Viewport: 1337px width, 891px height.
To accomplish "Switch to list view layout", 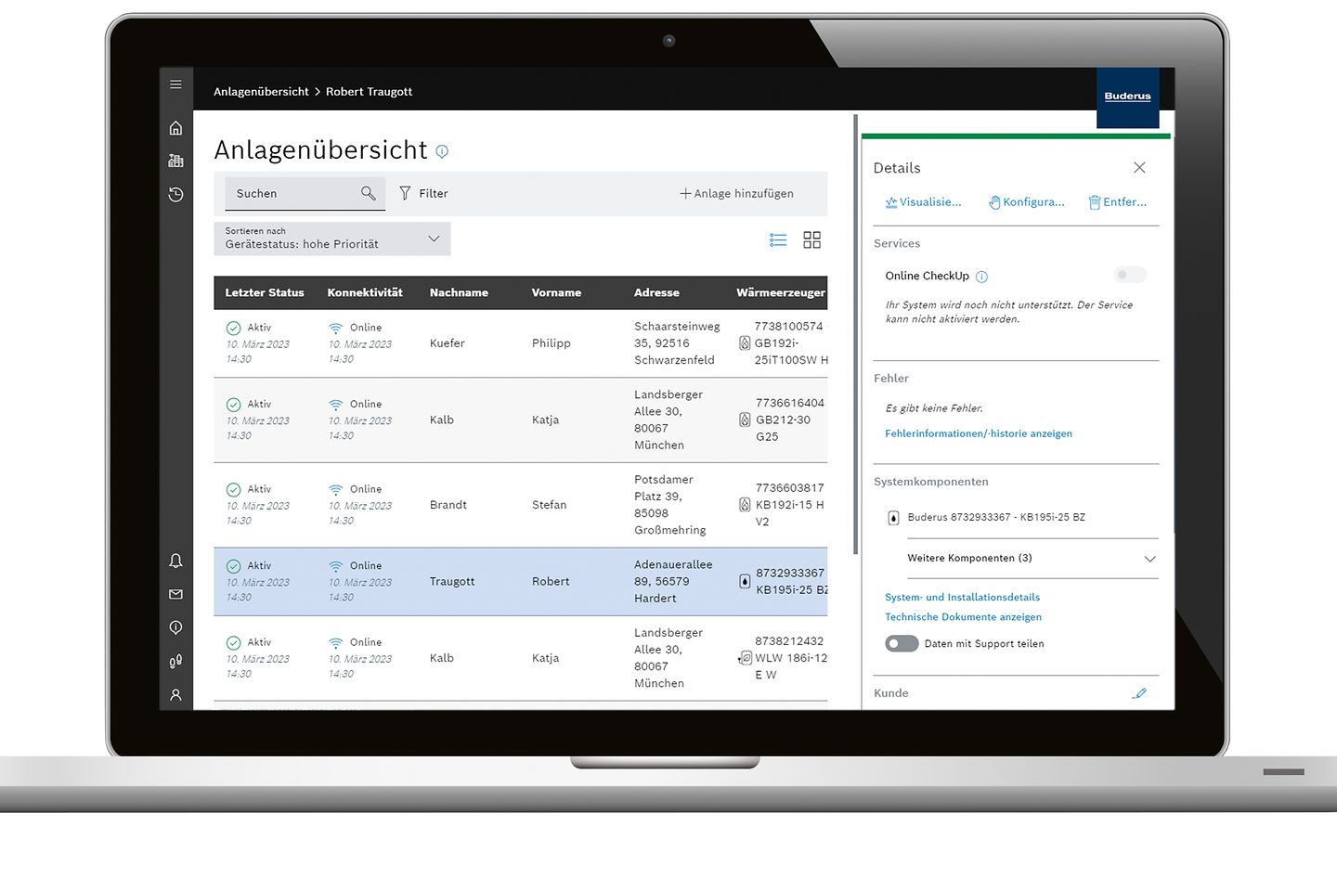I will (778, 240).
